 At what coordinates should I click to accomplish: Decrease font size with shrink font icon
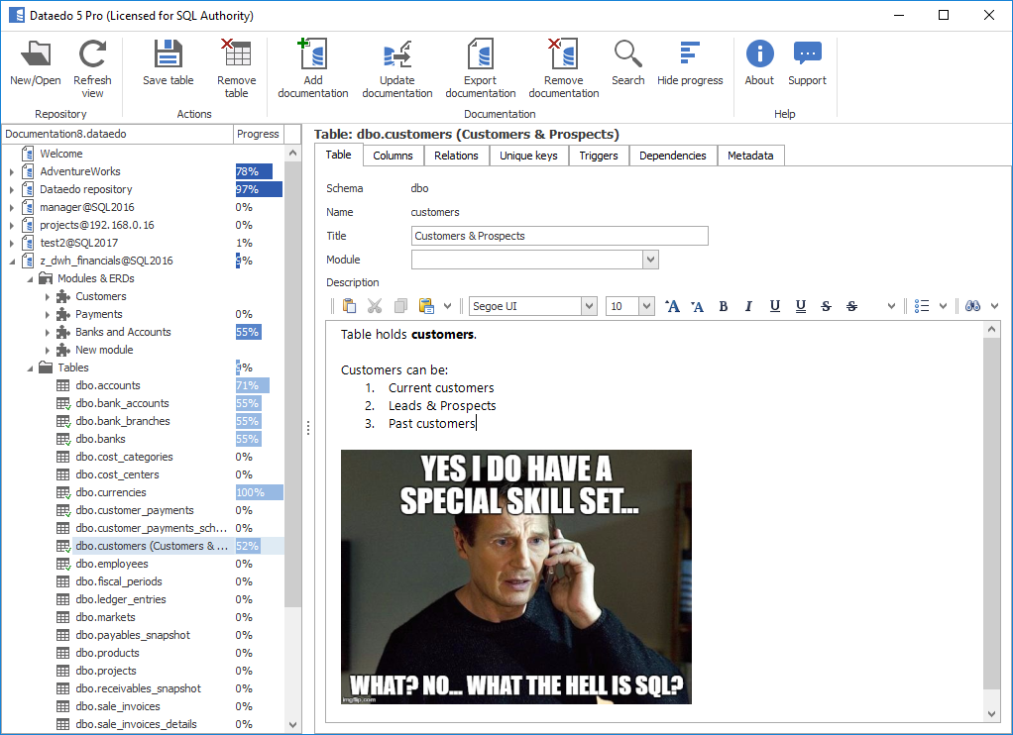[x=697, y=306]
